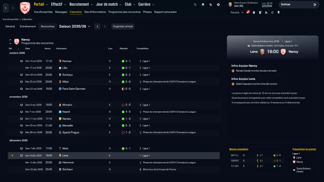This screenshot has width=324, height=182.
Task: Open the world globe icon
Action: [211, 5]
